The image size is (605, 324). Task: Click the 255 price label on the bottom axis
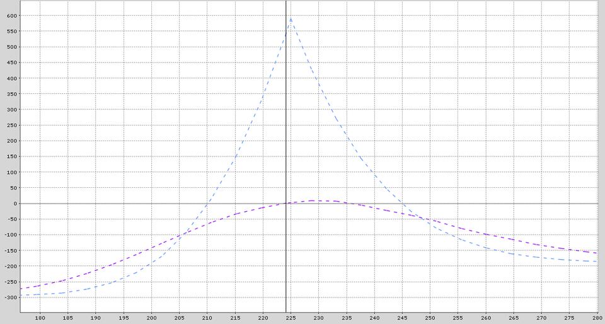[x=458, y=318]
